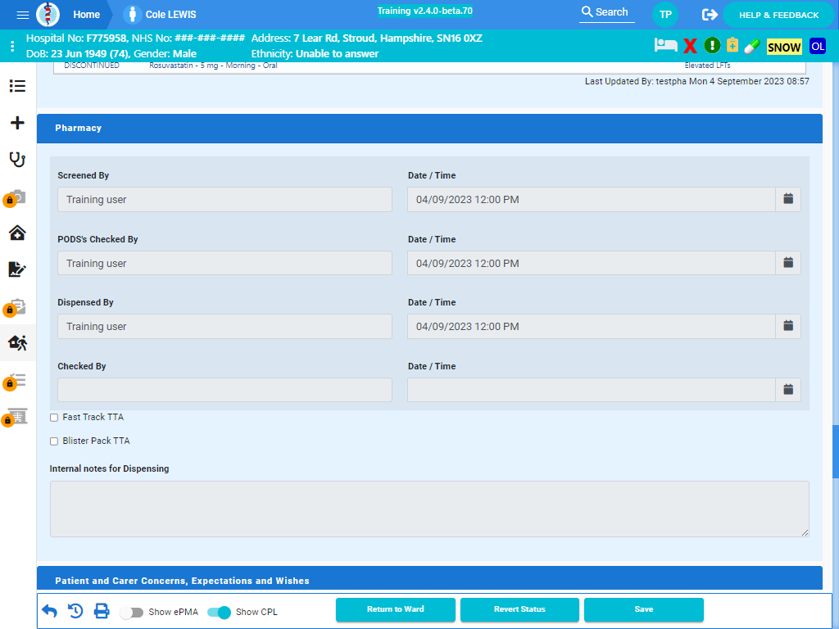Click the logout arrow icon
This screenshot has width=839, height=629.
click(710, 15)
